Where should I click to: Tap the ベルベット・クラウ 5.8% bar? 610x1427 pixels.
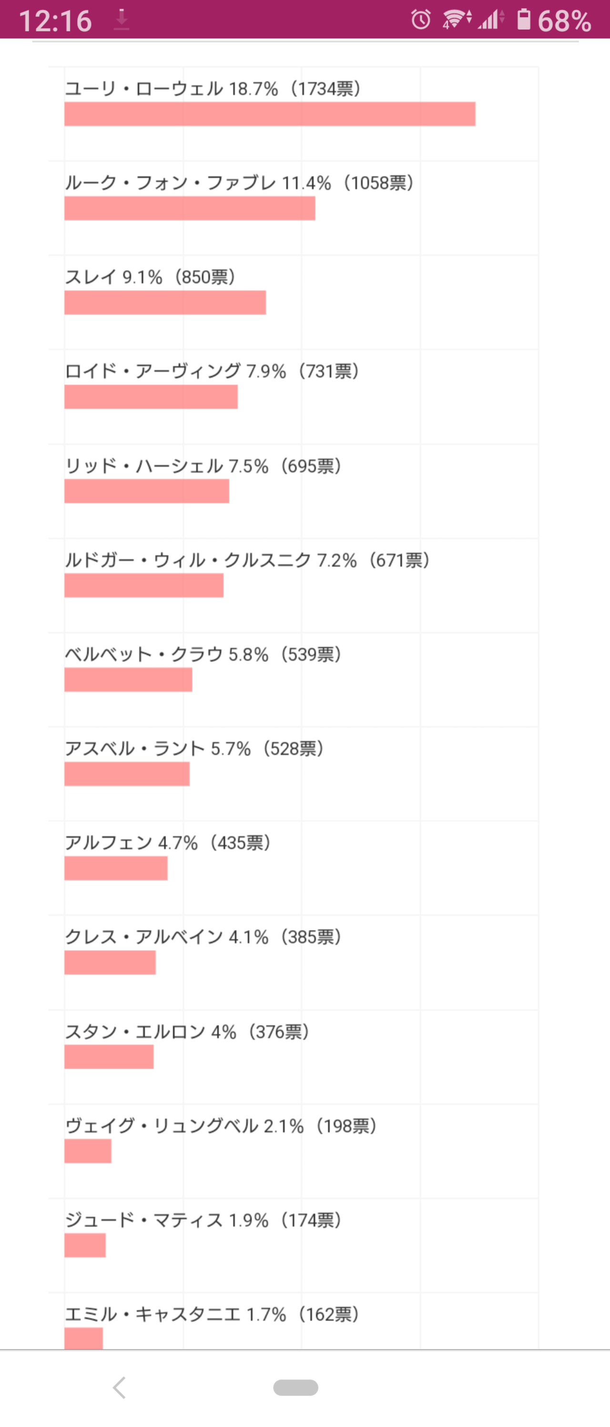click(x=128, y=680)
